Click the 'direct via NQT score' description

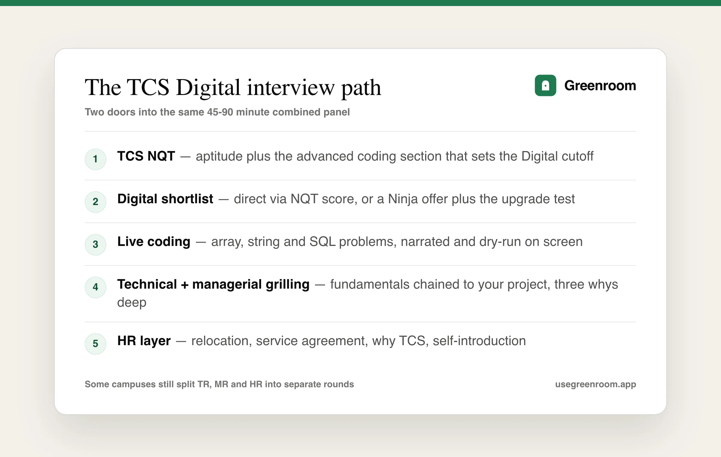(404, 199)
